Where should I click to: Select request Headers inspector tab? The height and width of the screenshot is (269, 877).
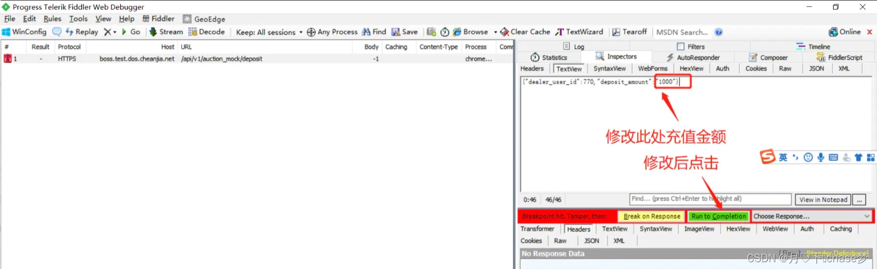point(532,68)
